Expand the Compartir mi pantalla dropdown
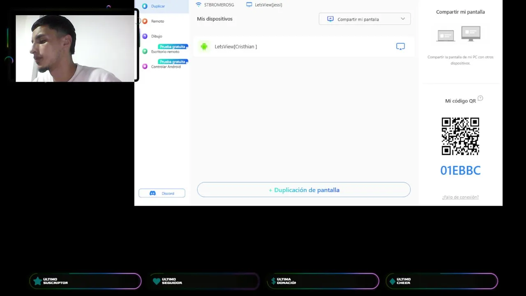The width and height of the screenshot is (526, 296). coord(365,19)
